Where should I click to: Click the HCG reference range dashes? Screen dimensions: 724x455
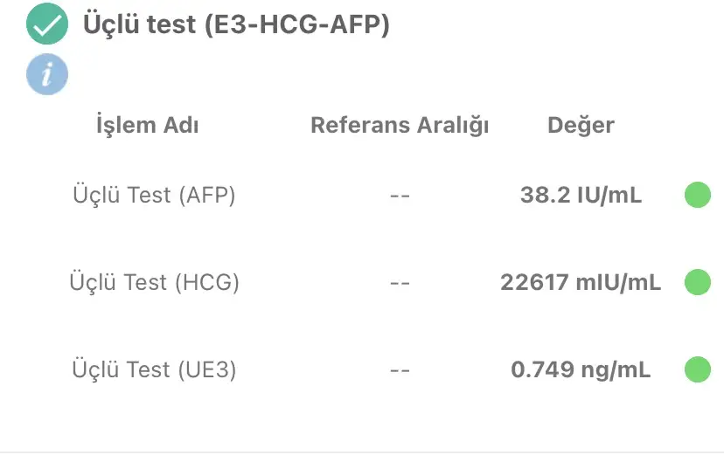click(400, 283)
